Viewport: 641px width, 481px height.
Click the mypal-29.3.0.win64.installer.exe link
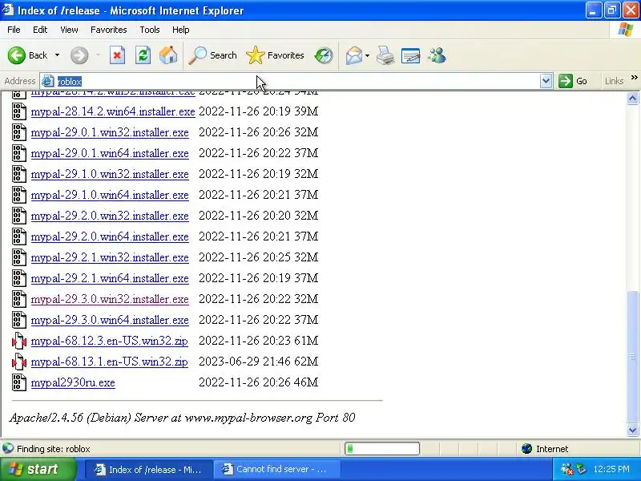pyautogui.click(x=110, y=320)
